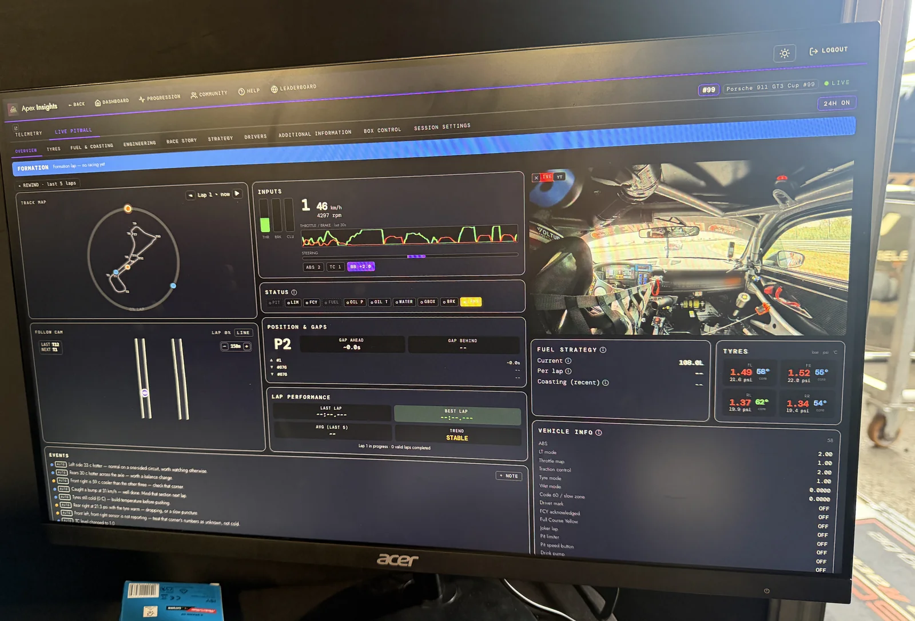This screenshot has width=915, height=621.
Task: Toggle the 24H ON button
Action: pyautogui.click(x=836, y=103)
